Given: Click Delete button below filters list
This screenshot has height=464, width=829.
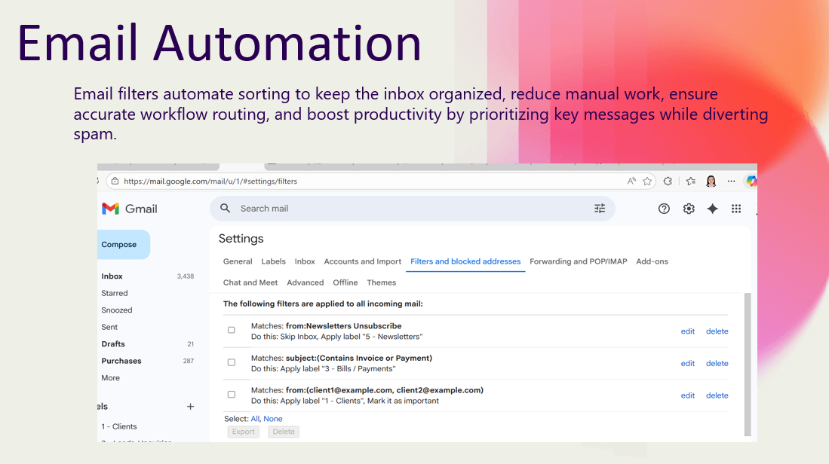Looking at the screenshot, I should point(284,432).
